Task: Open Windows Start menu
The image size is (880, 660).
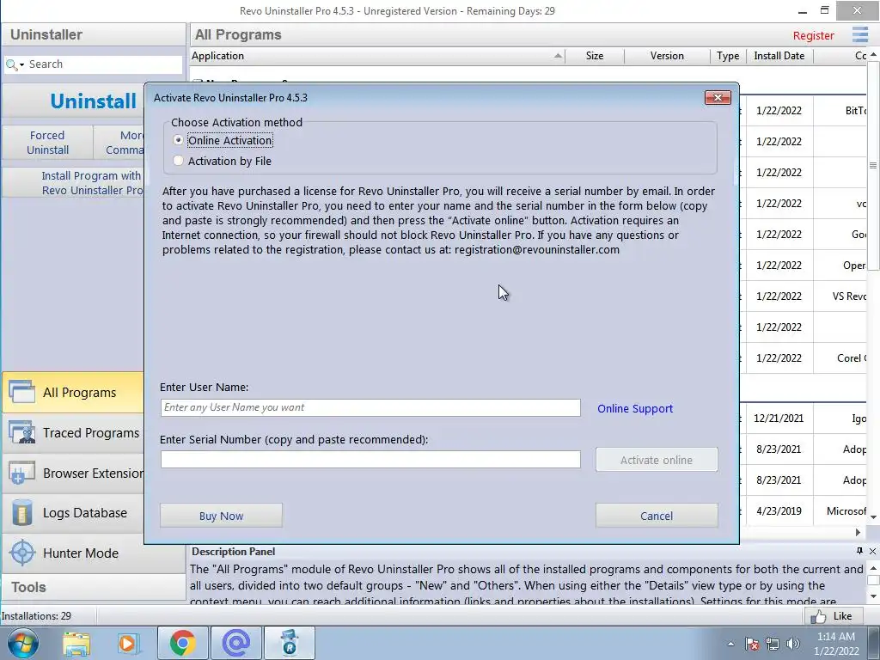Action: click(23, 643)
